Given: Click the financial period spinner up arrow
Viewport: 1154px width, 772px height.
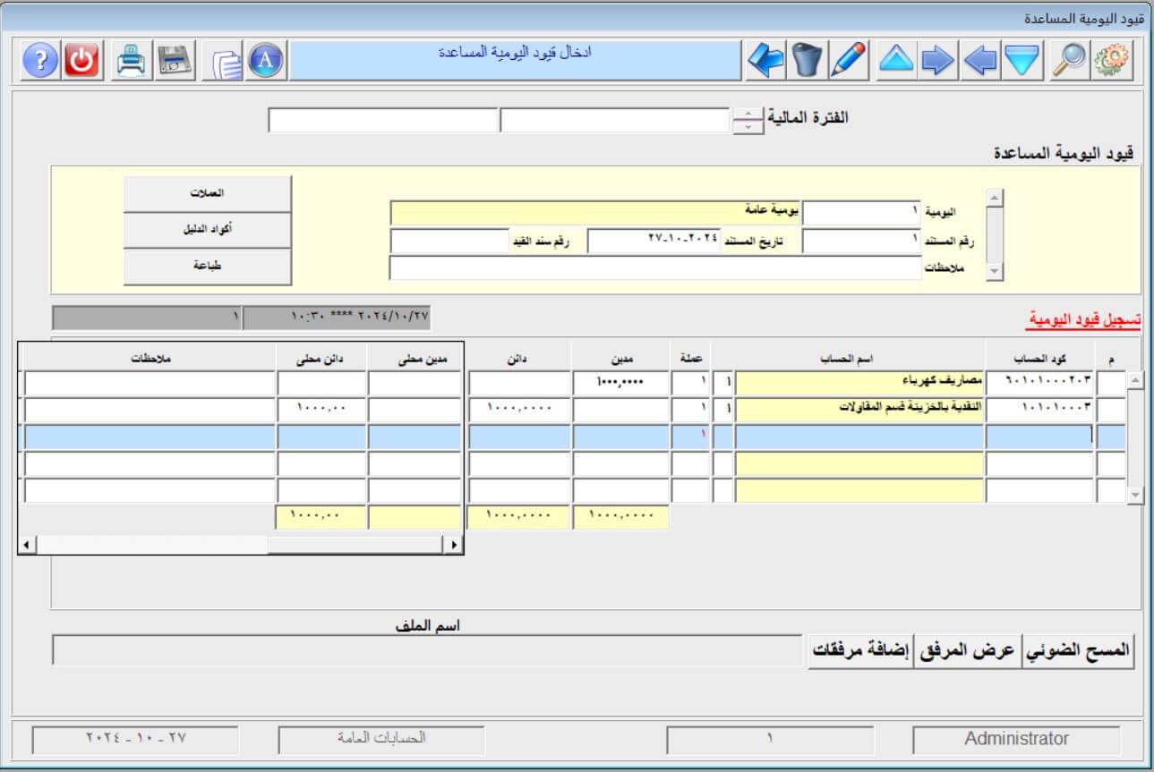Looking at the screenshot, I should (748, 114).
